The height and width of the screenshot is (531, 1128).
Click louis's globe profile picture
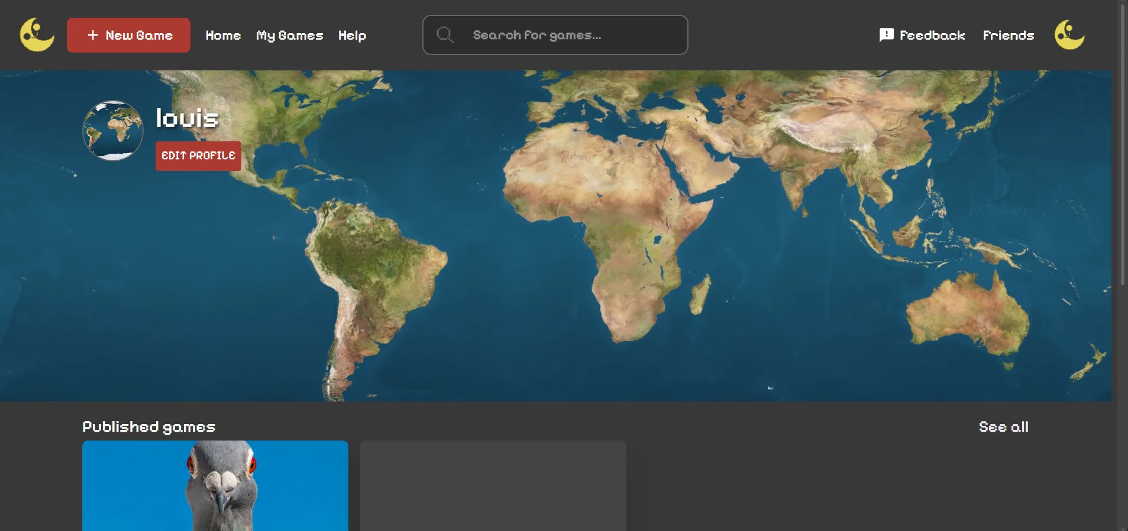[112, 131]
